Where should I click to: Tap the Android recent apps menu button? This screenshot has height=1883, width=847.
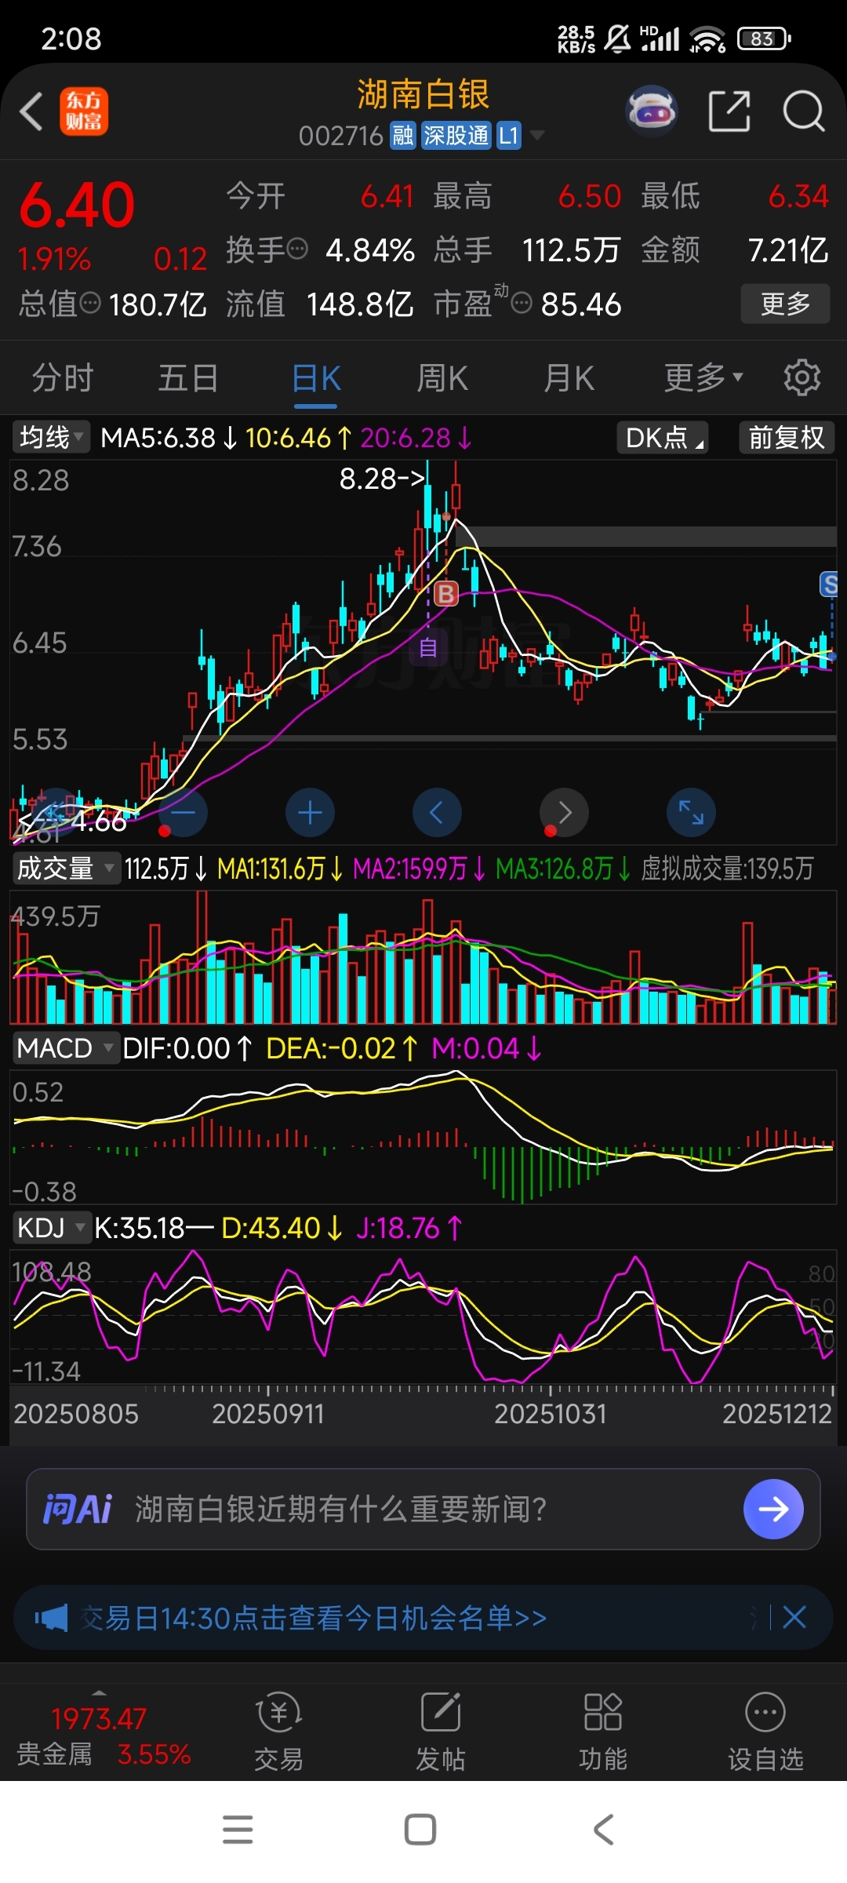(238, 1830)
